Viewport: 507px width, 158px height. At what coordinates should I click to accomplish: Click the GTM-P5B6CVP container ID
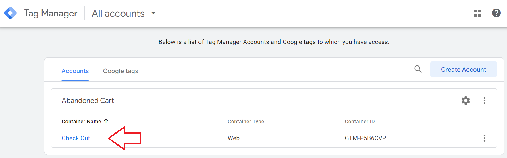[x=365, y=138]
